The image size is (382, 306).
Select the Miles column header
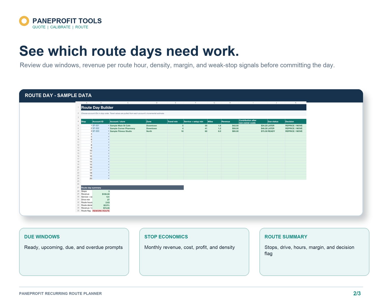pos(214,121)
